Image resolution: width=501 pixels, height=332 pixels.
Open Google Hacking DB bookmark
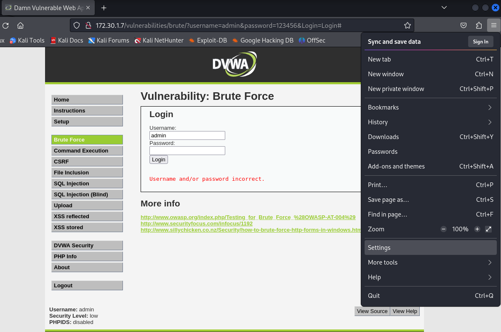pyautogui.click(x=263, y=40)
